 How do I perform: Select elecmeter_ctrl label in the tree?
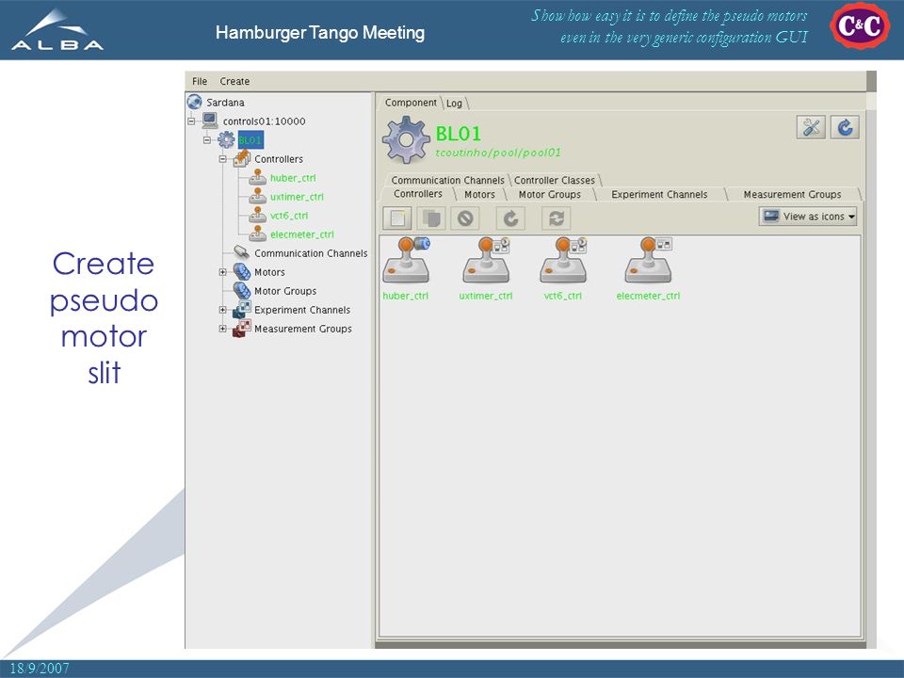(302, 234)
